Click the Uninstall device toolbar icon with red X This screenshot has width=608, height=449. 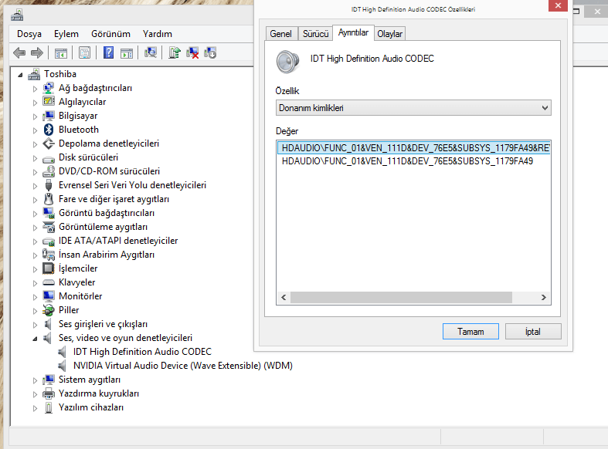click(192, 52)
